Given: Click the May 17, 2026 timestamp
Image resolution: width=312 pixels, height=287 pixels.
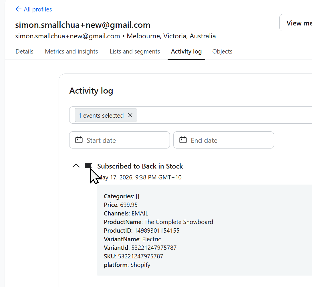Looking at the screenshot, I should point(140,177).
